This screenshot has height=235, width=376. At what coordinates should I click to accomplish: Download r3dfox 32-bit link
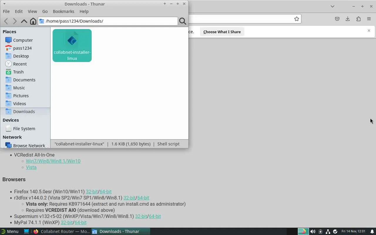pyautogui.click(x=129, y=198)
